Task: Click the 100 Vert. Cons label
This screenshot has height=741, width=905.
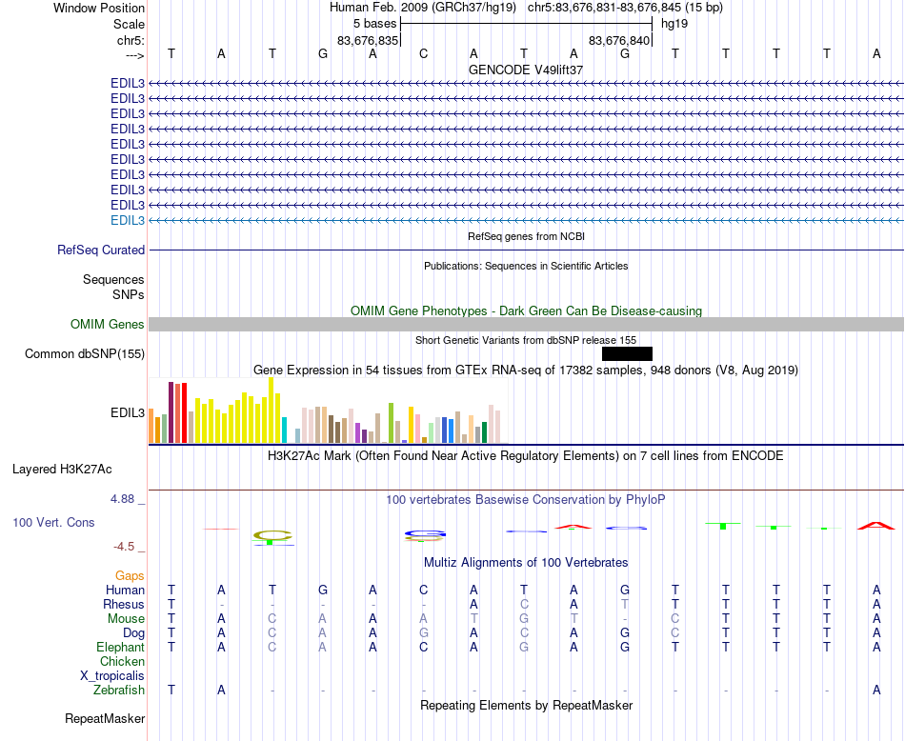Action: (x=53, y=522)
